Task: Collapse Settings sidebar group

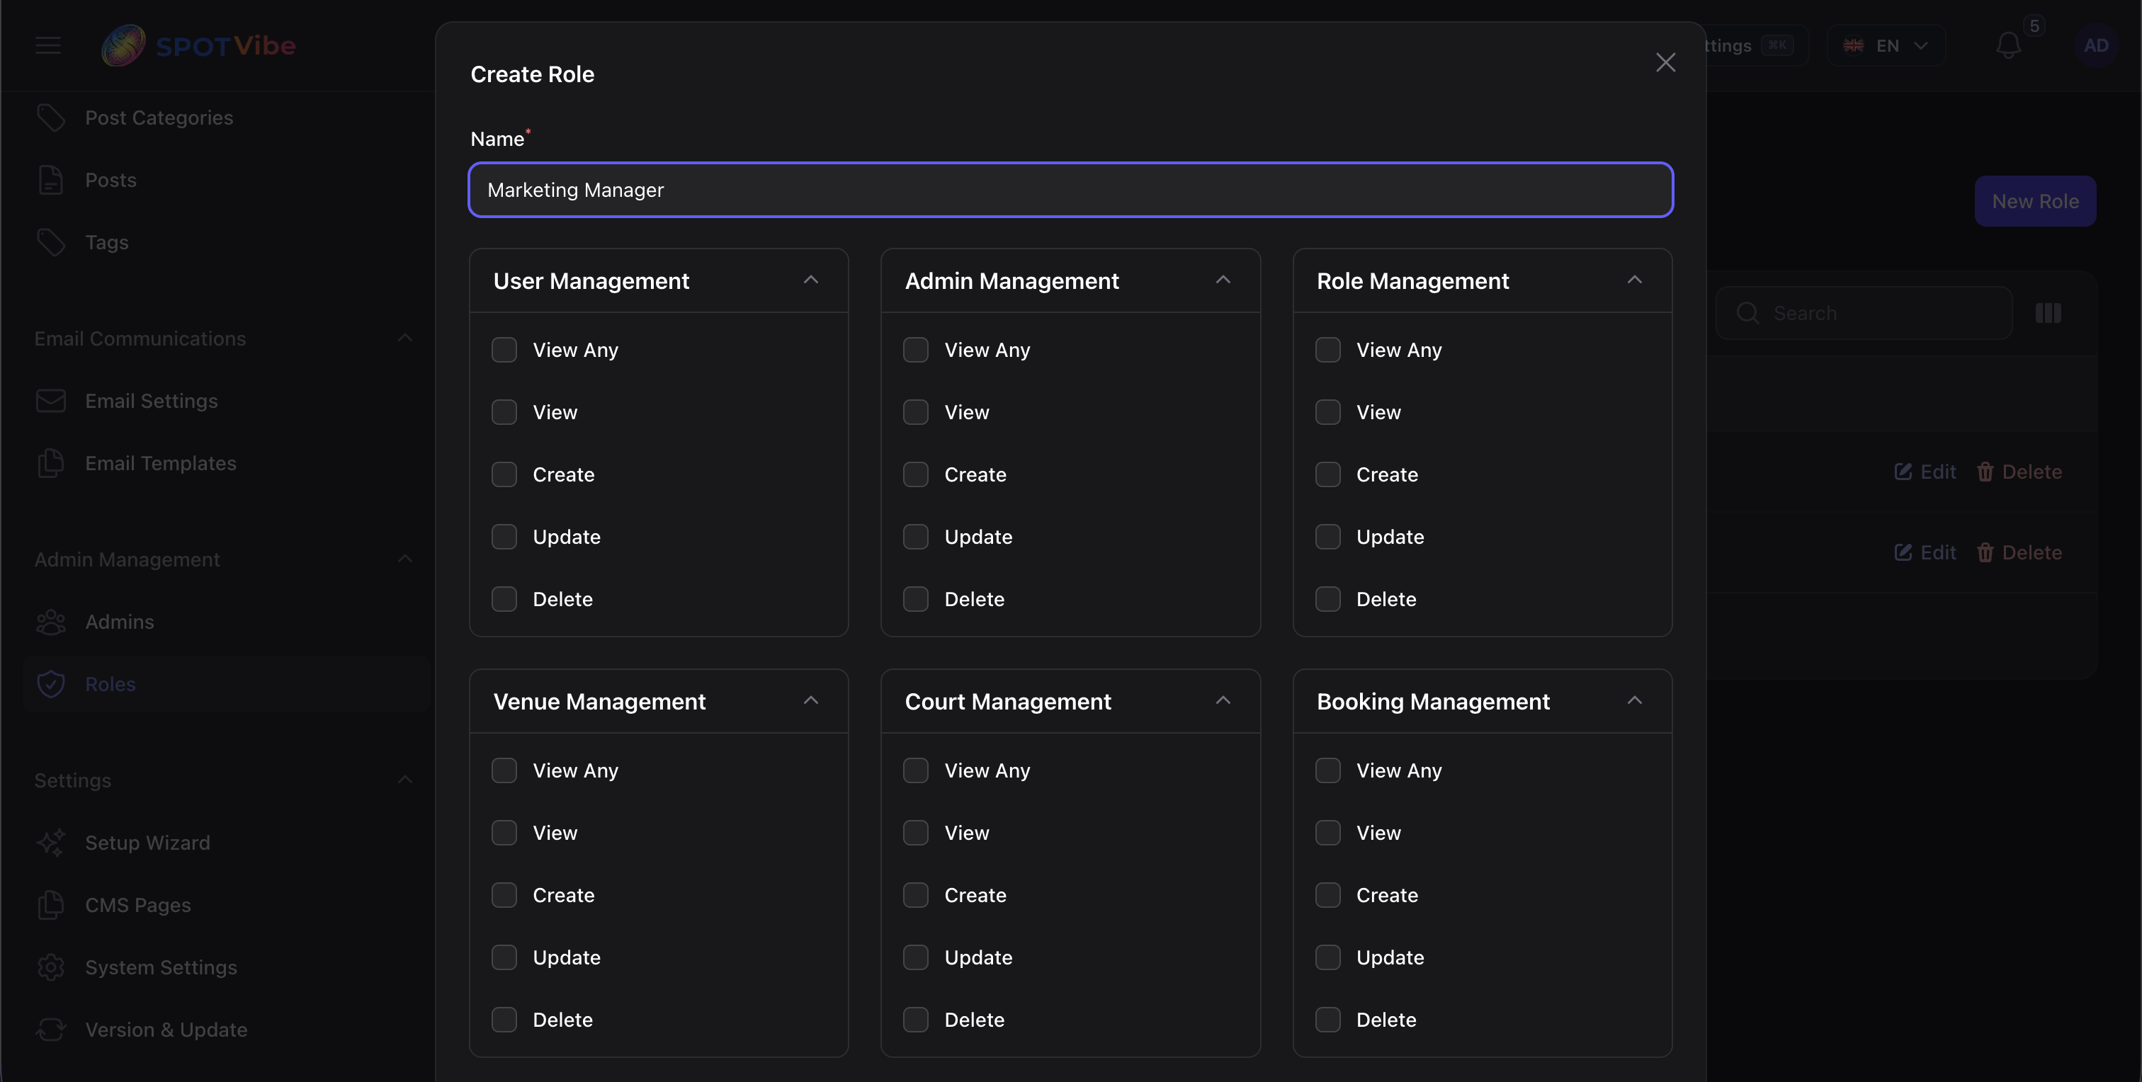Action: pyautogui.click(x=405, y=780)
